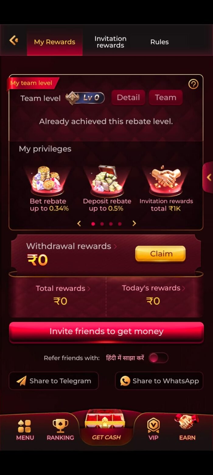Screen dimensions: 213x475
Task: Switch to the Rules tab
Action: pyautogui.click(x=159, y=42)
